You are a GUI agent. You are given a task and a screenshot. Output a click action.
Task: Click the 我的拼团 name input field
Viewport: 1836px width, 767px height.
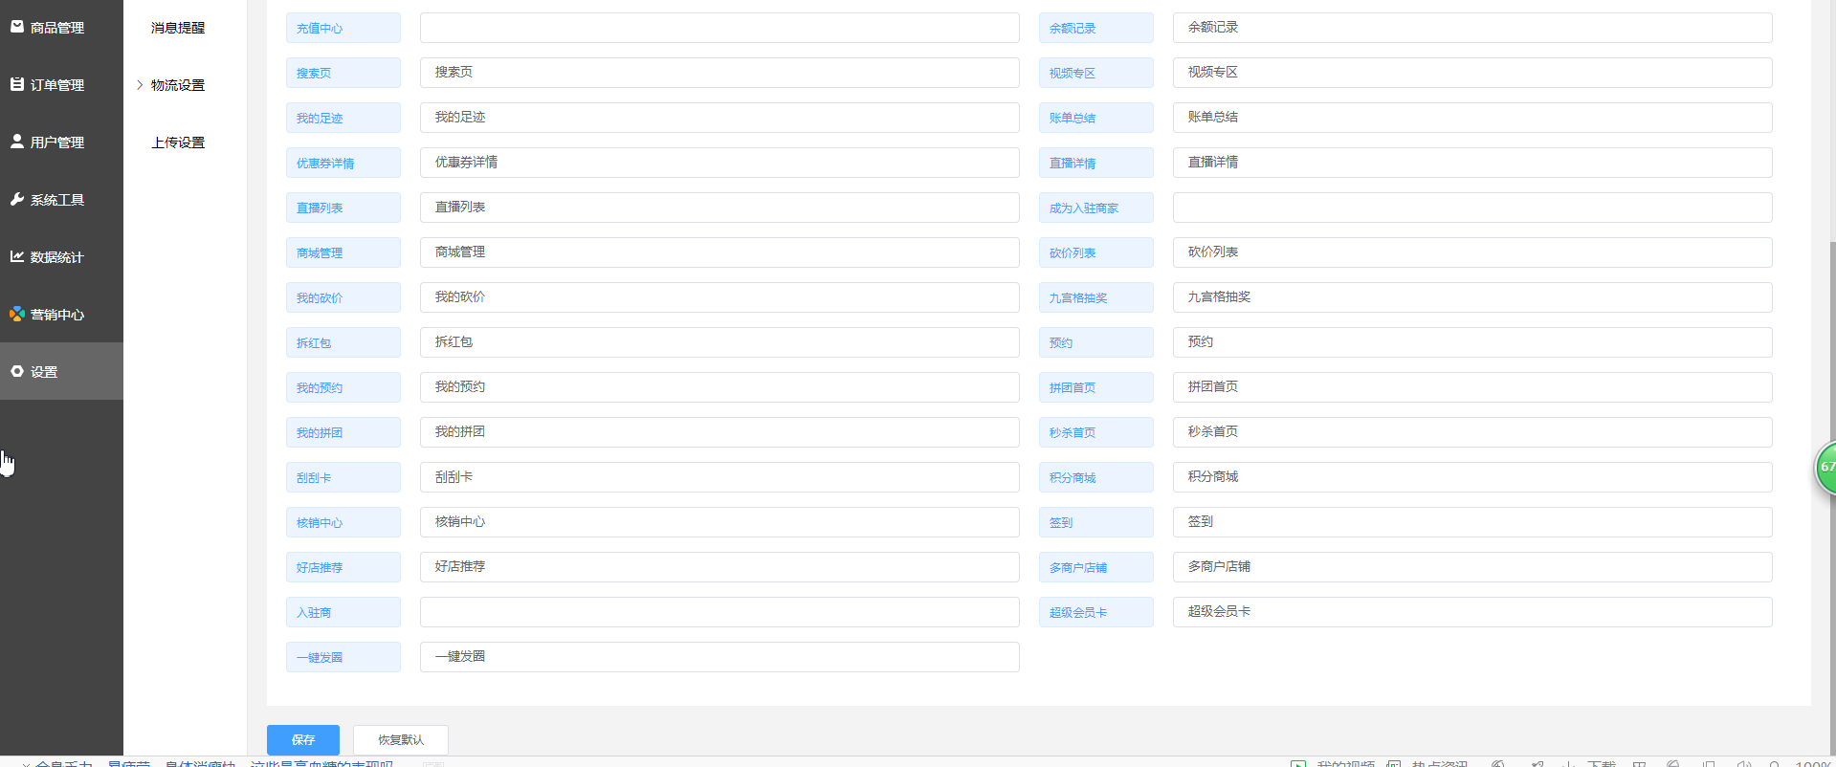(719, 432)
